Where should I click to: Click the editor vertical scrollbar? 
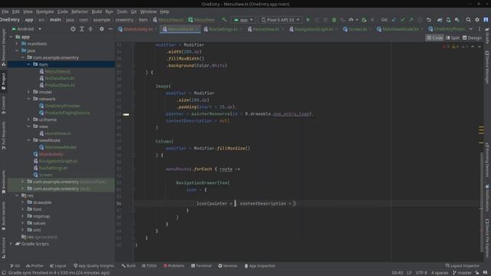(x=482, y=202)
